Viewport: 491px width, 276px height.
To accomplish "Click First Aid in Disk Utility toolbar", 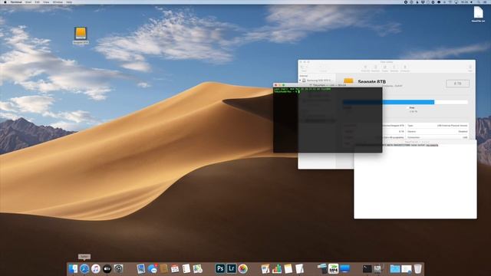I will pos(365,68).
